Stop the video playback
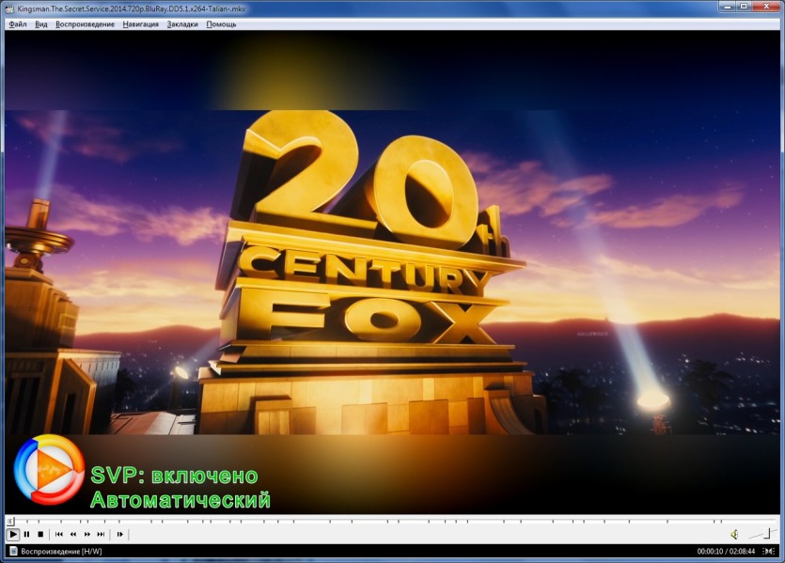This screenshot has width=785, height=563. pyautogui.click(x=41, y=535)
